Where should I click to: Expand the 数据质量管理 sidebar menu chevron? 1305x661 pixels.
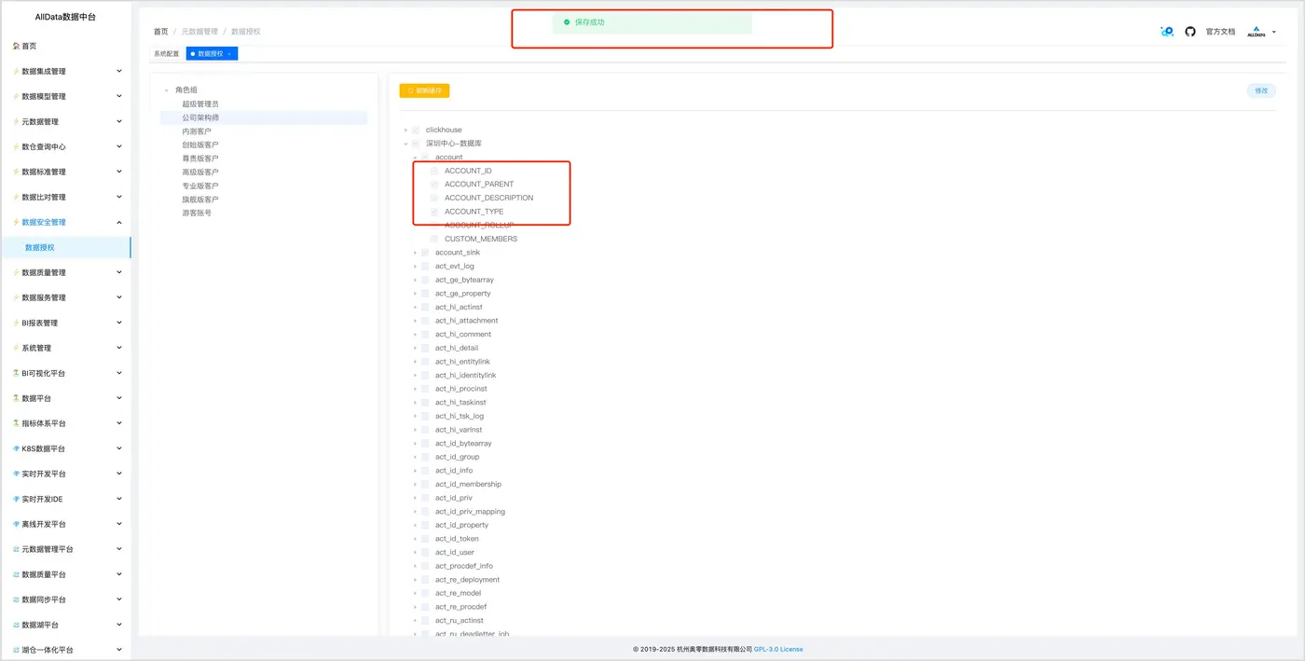118,272
